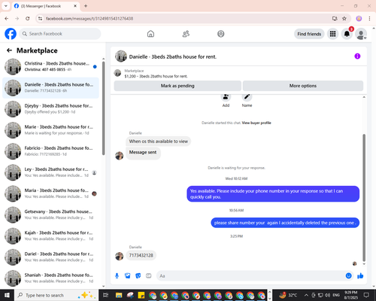
Task: Open Marie's conversation
Action: click(x=50, y=130)
